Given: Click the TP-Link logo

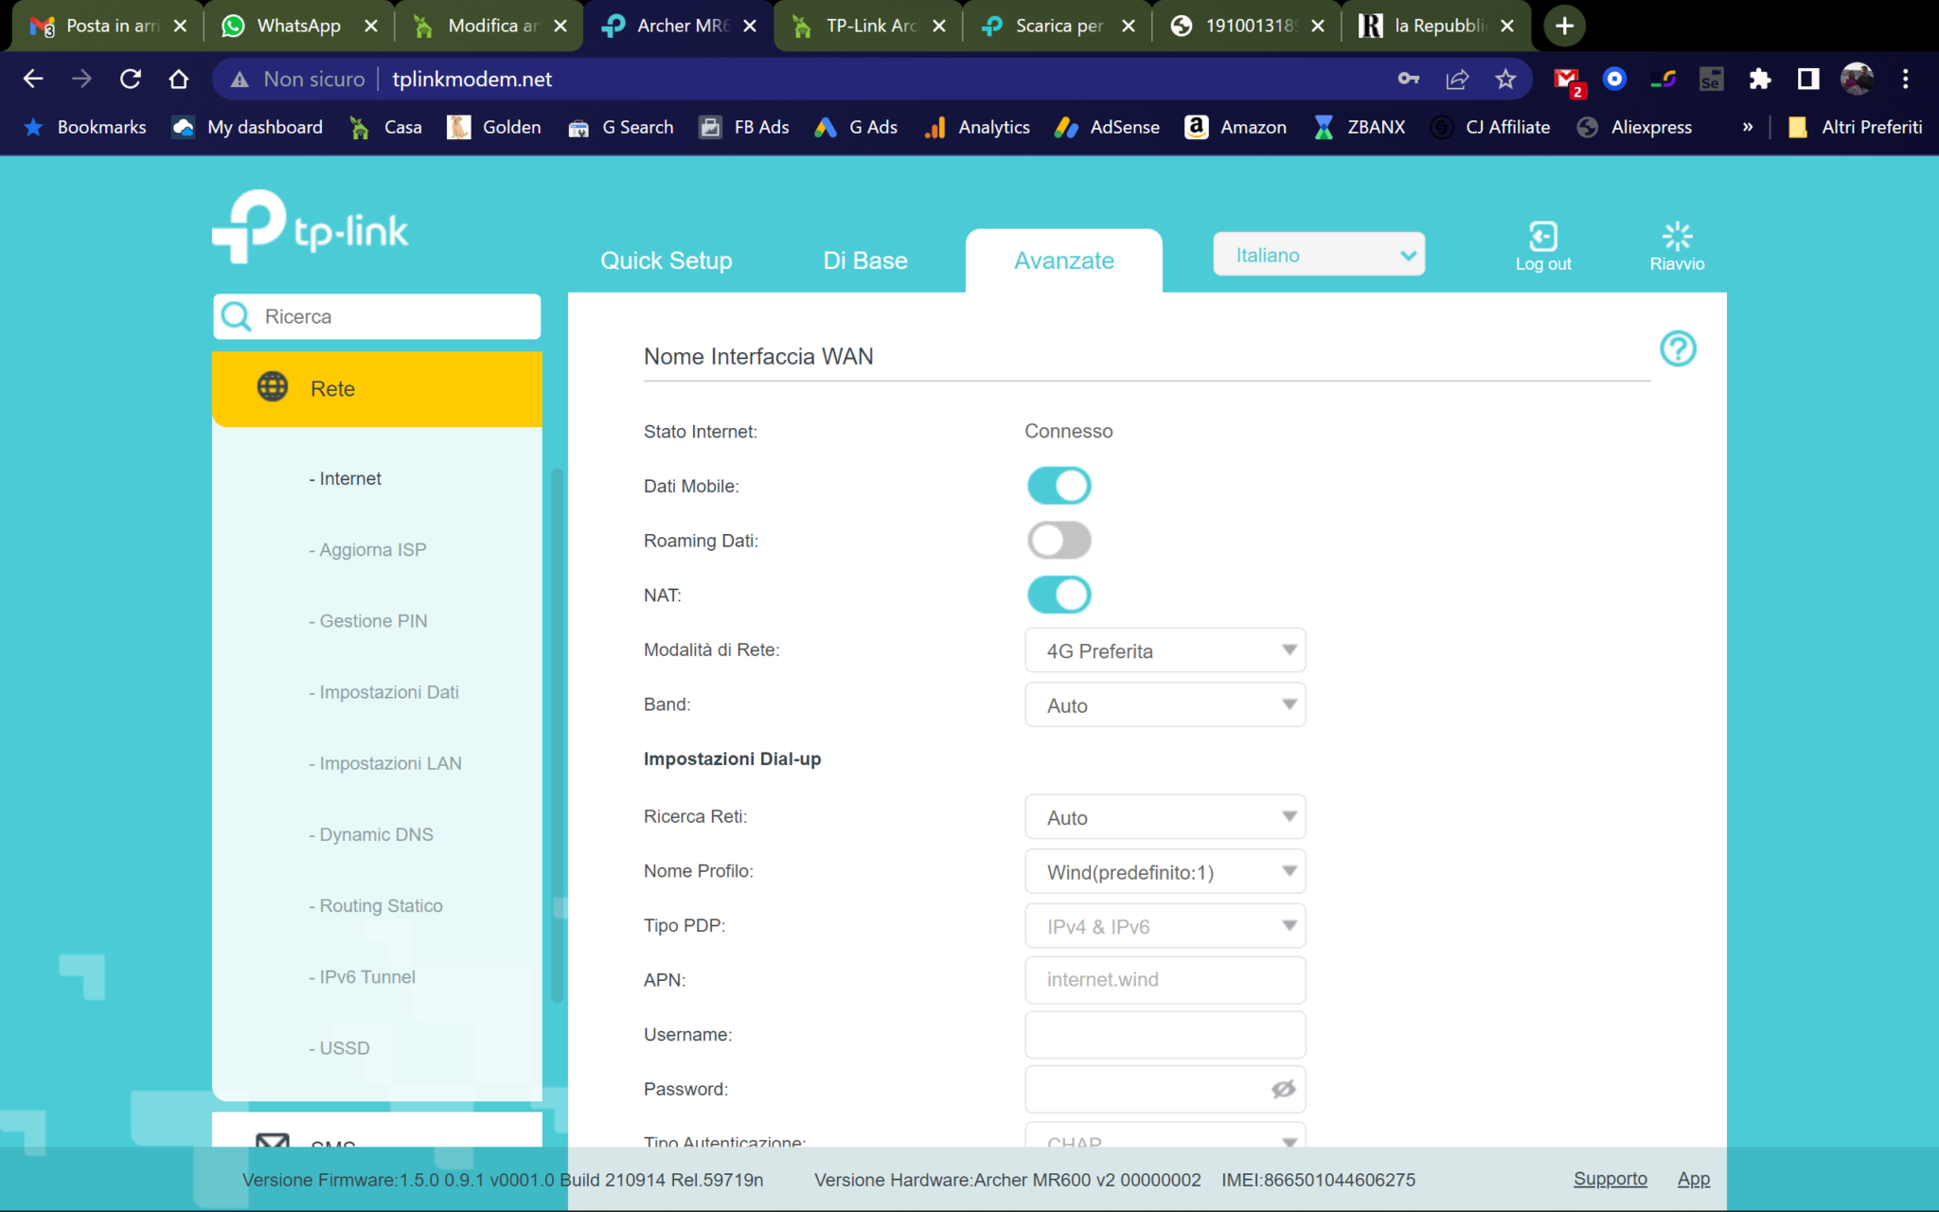Looking at the screenshot, I should [x=311, y=225].
